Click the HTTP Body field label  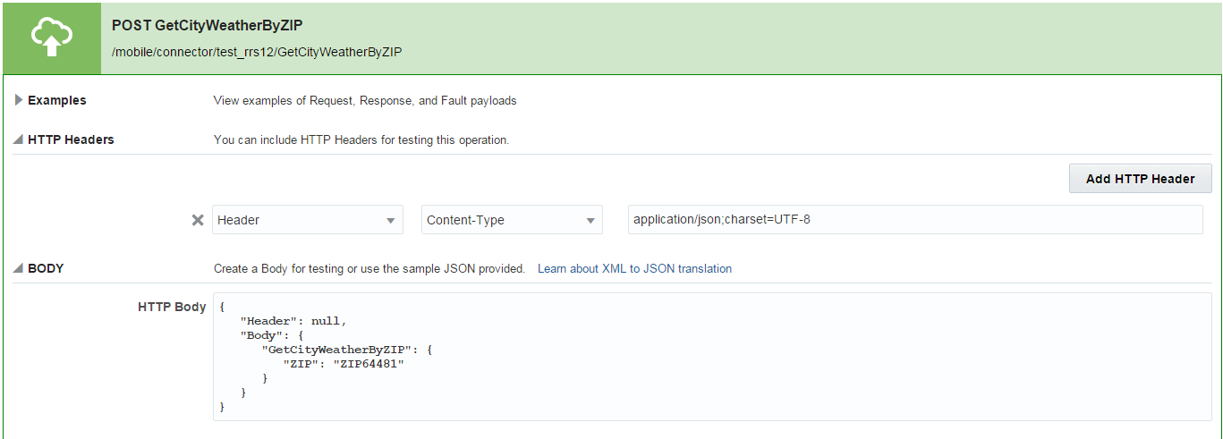coord(172,307)
